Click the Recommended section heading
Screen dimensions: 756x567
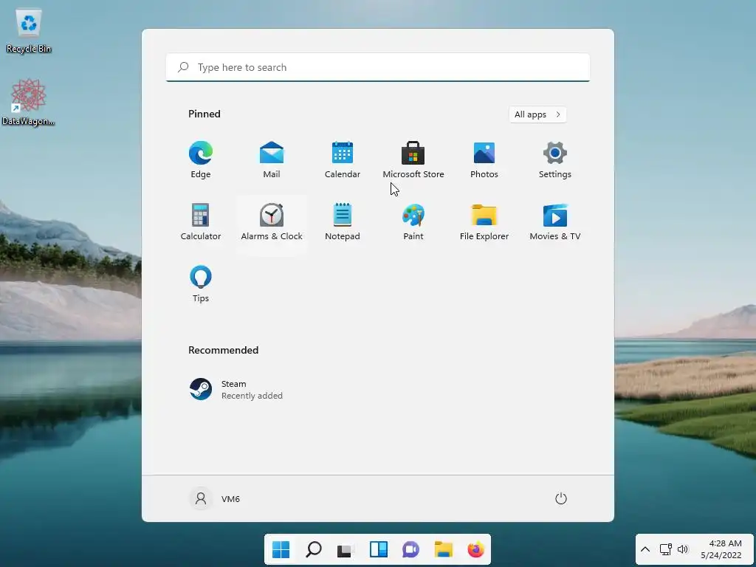pos(223,350)
